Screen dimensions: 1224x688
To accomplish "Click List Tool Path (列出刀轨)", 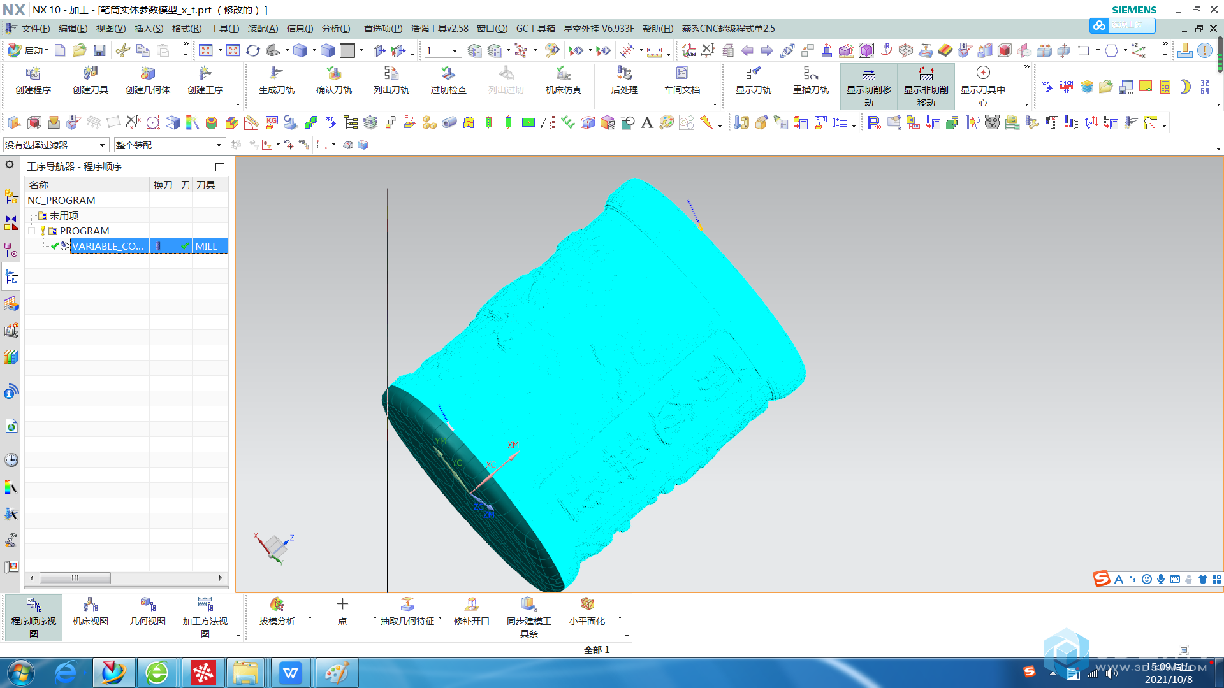I will click(x=391, y=80).
